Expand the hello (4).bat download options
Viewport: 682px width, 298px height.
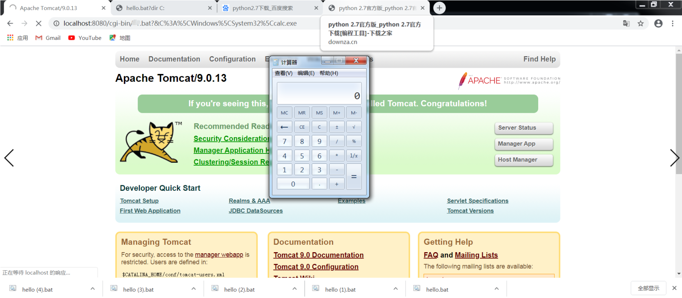93,288
